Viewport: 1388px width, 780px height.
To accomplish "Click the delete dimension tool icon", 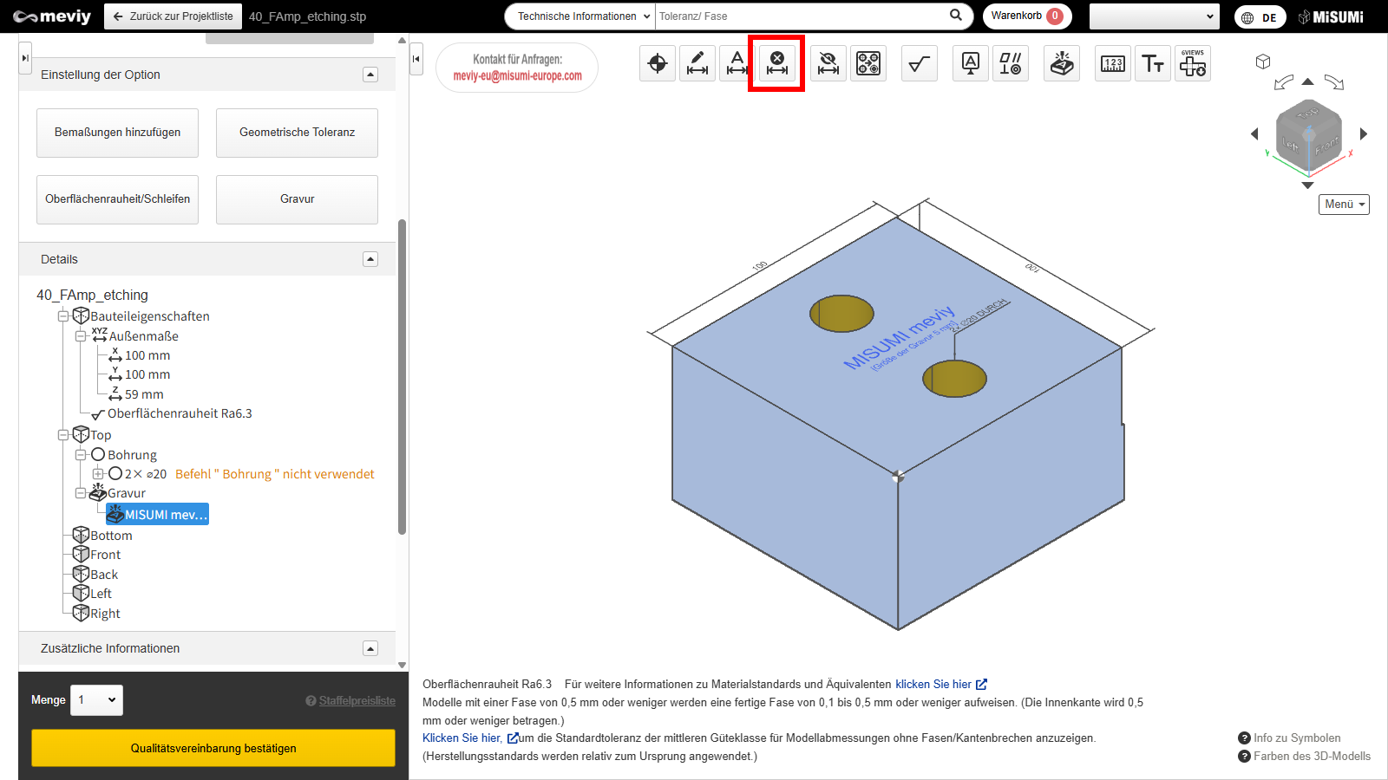I will point(777,63).
